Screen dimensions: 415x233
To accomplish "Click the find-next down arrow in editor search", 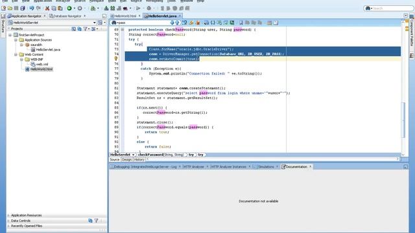I will pos(172,23).
